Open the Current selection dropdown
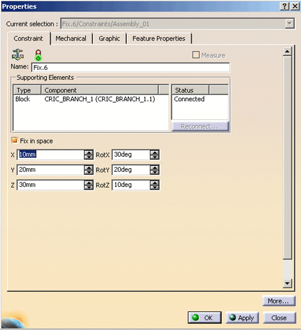This screenshot has width=301, height=330. point(290,24)
